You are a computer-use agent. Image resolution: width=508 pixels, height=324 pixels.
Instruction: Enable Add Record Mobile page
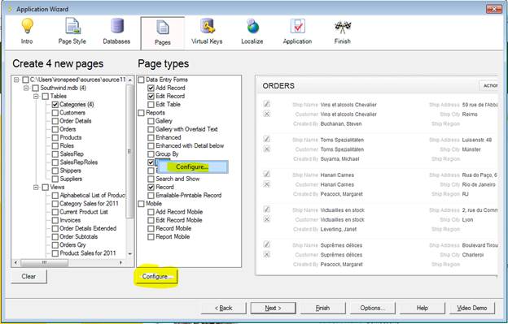pos(151,212)
